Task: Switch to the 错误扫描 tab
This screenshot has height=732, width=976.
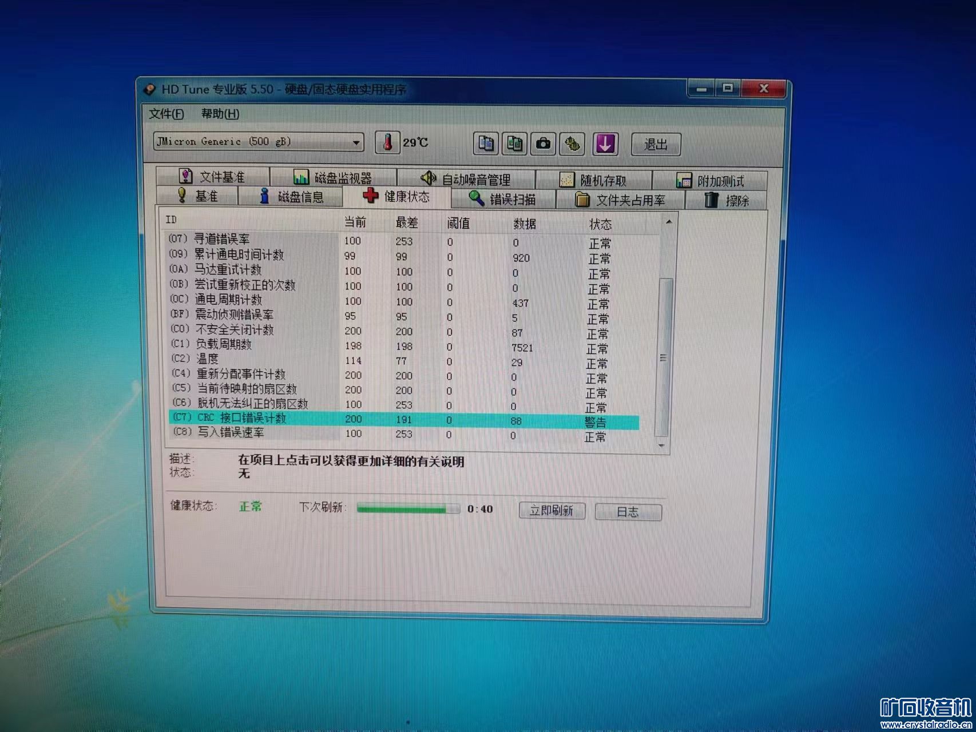Action: [502, 198]
